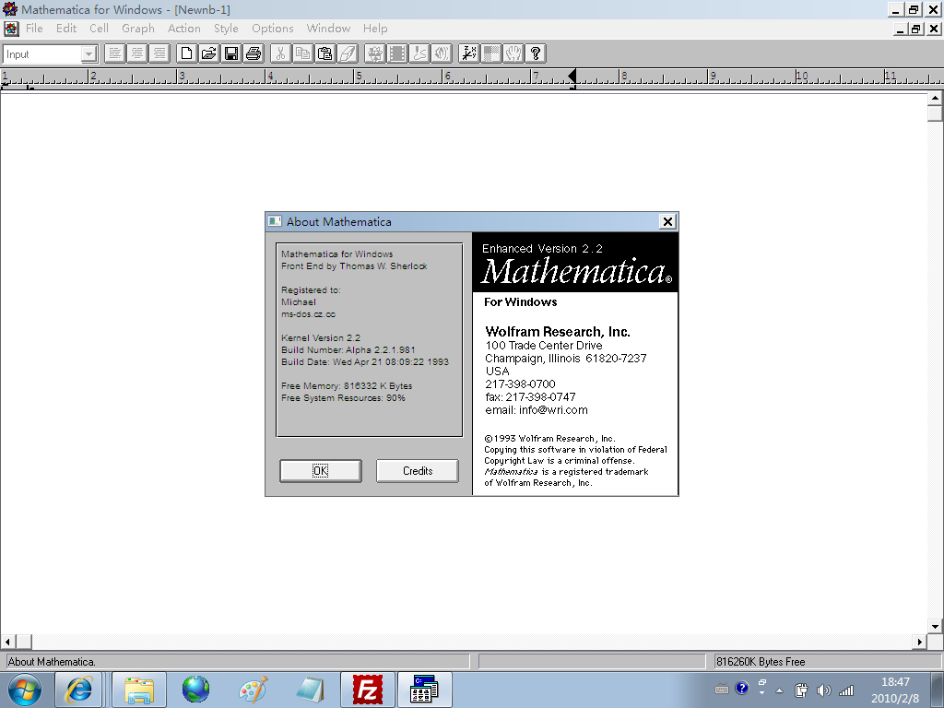The image size is (944, 708).
Task: Click the scissors Cut toolbar icon
Action: (x=280, y=53)
